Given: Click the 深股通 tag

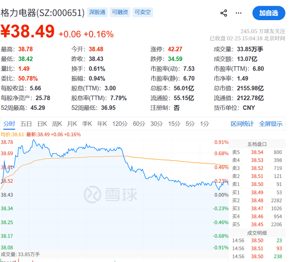Looking at the screenshot, I should point(96,12).
